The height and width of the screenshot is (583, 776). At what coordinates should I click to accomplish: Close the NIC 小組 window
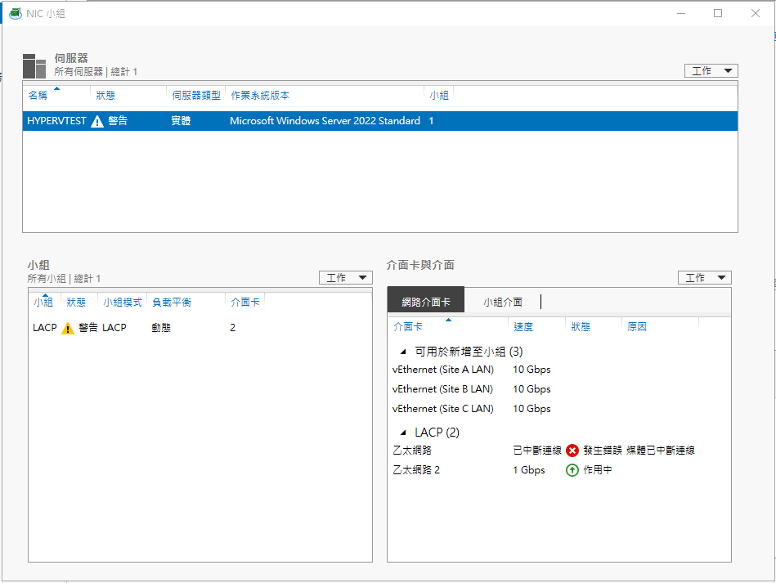[756, 13]
